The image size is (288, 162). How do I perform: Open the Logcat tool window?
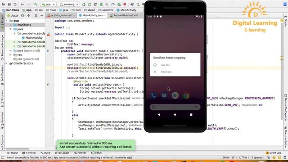click(x=62, y=153)
